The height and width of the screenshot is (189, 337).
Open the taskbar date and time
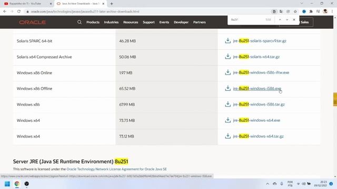coord(320,184)
